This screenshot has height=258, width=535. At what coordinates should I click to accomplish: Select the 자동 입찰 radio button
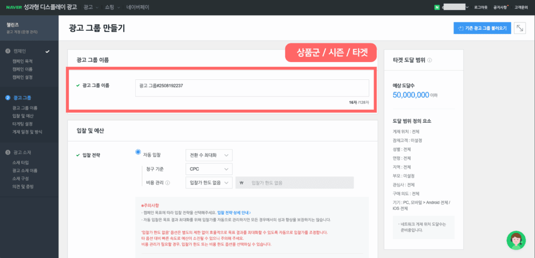pyautogui.click(x=138, y=152)
